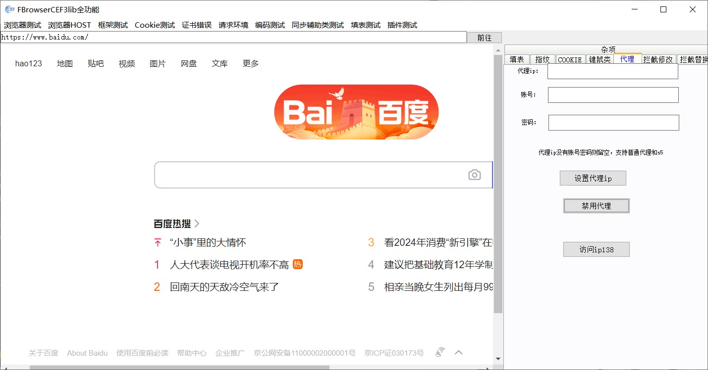
Task: Open hot search 回南天的天敌冷空气来了
Action: 224,287
